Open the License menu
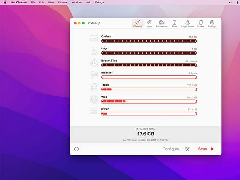240x180 pixels. 63,2
